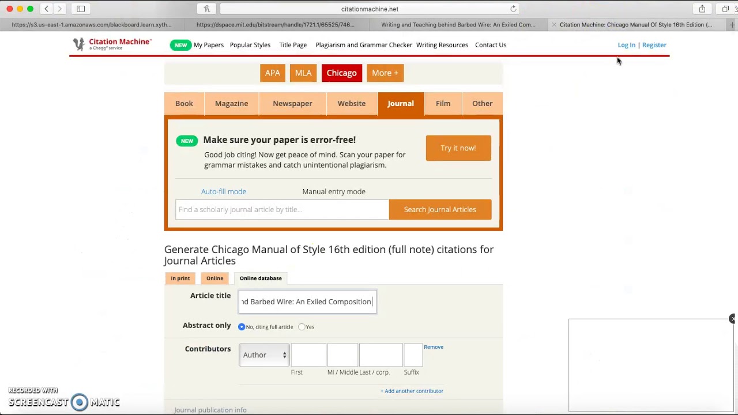Screen dimensions: 738x415
Task: Click the journal article search field
Action: click(x=283, y=210)
